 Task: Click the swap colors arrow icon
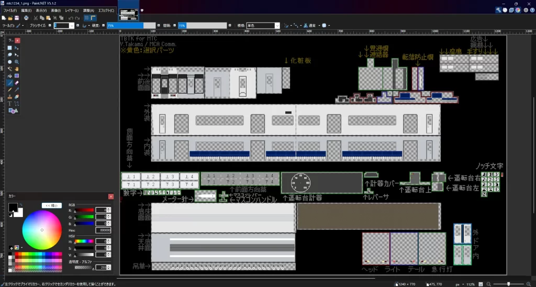[x=20, y=206]
